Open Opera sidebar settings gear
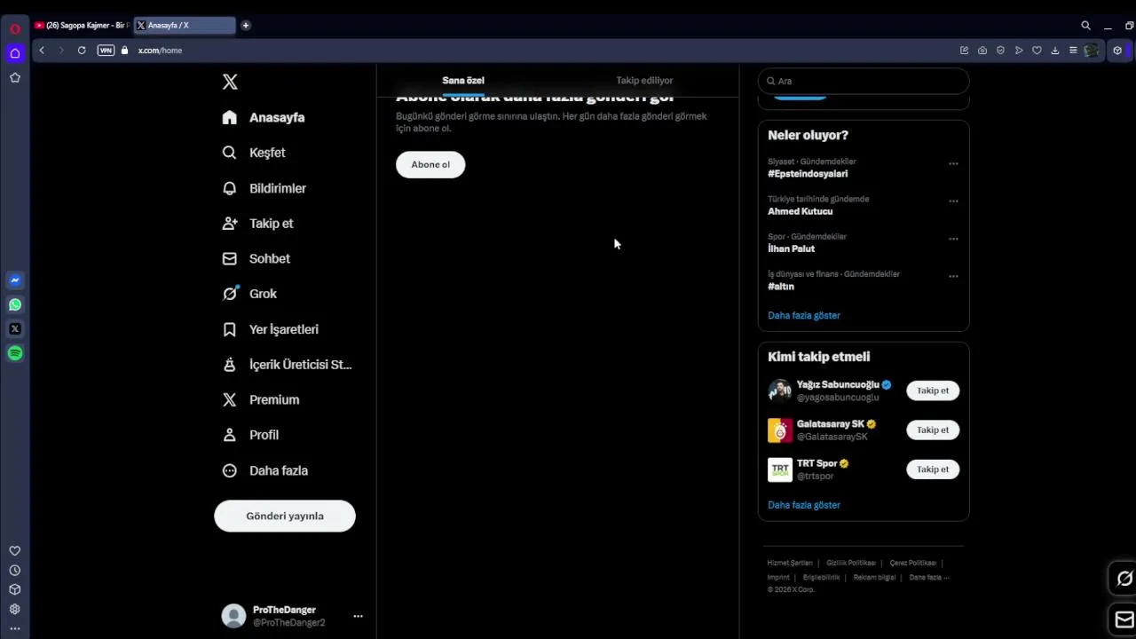The width and height of the screenshot is (1136, 639). (15, 610)
